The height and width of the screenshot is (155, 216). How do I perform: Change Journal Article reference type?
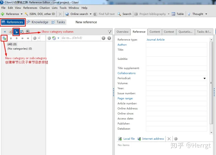pyautogui.click(x=155, y=39)
